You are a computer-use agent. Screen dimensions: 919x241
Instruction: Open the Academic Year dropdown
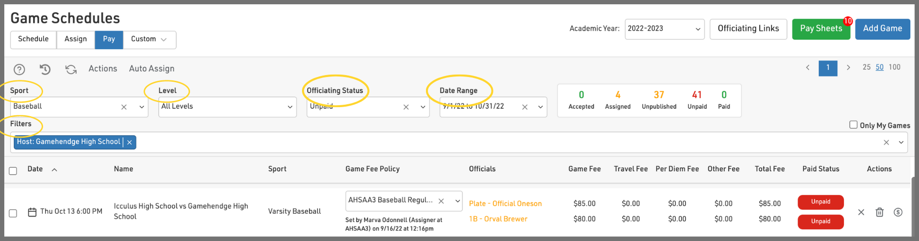pos(664,29)
